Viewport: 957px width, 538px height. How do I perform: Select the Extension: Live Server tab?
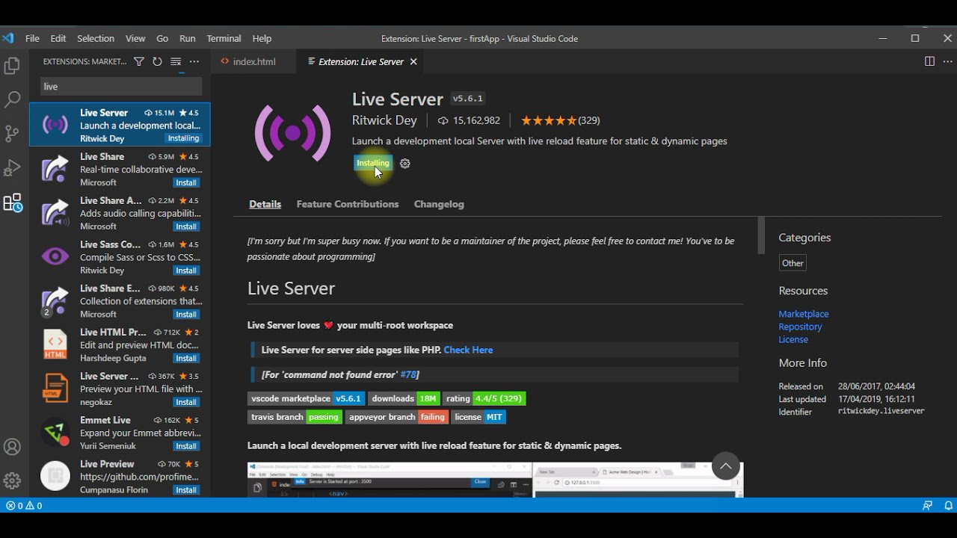coord(361,62)
